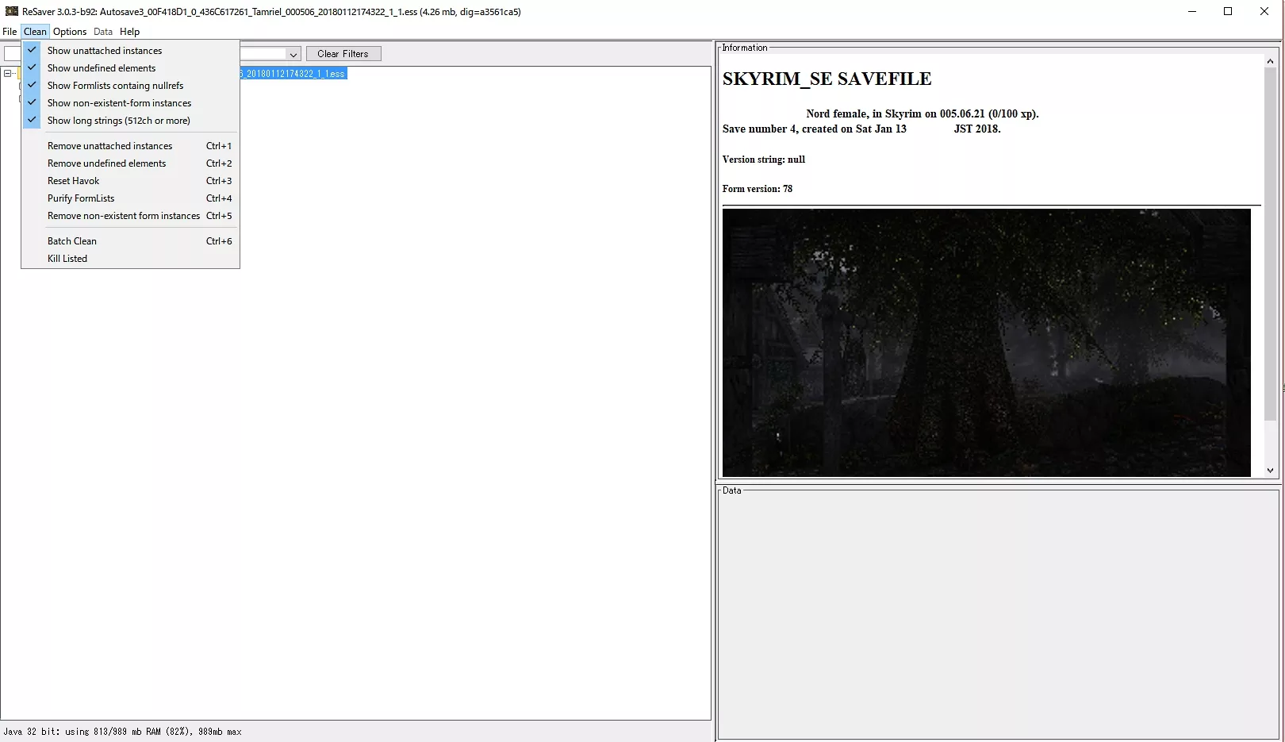Click the Information panel vertical scrollbar thumb
1285x742 pixels.
1270,244
